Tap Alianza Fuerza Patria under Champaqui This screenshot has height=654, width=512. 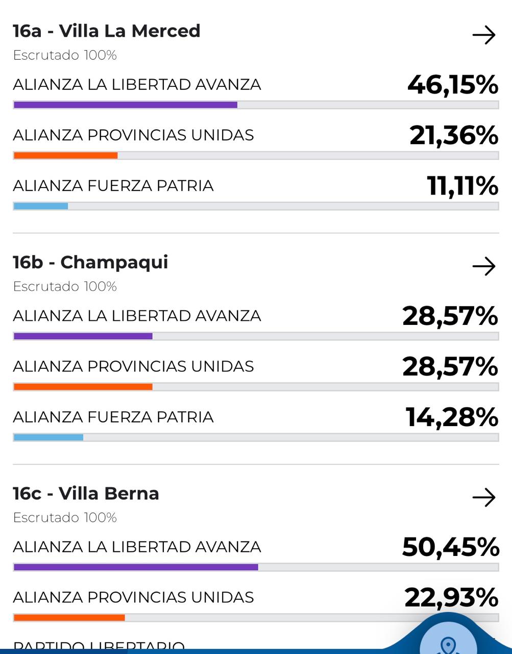point(113,417)
